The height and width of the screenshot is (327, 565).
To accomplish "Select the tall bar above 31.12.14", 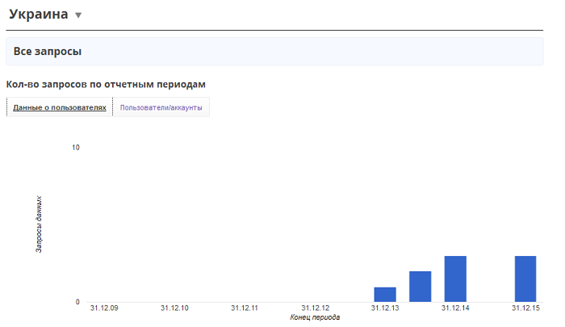I will [455, 279].
